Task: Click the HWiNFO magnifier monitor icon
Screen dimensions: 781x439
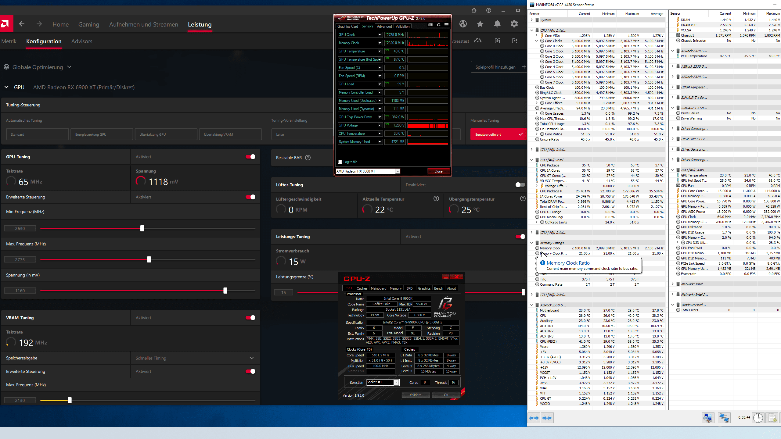Action: click(708, 418)
